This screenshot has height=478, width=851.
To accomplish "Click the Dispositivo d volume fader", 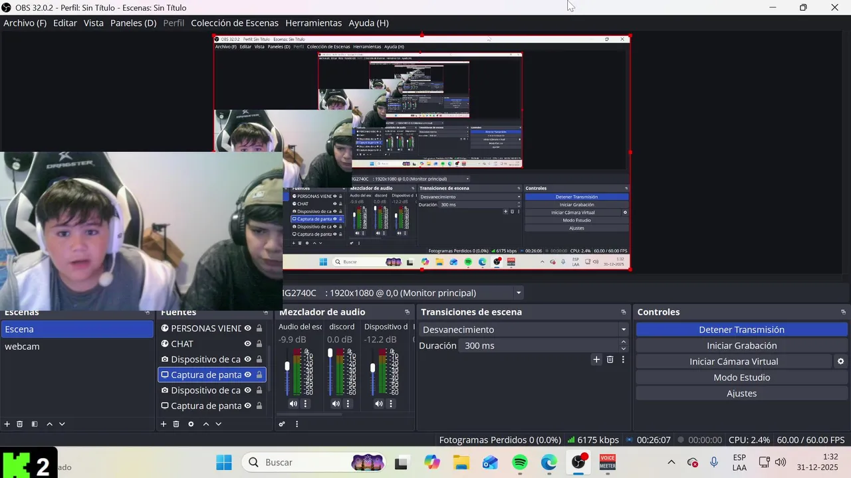I will pyautogui.click(x=373, y=368).
